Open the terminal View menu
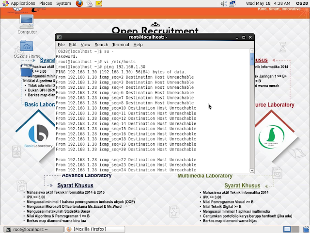The height and width of the screenshot is (233, 310). (x=85, y=45)
